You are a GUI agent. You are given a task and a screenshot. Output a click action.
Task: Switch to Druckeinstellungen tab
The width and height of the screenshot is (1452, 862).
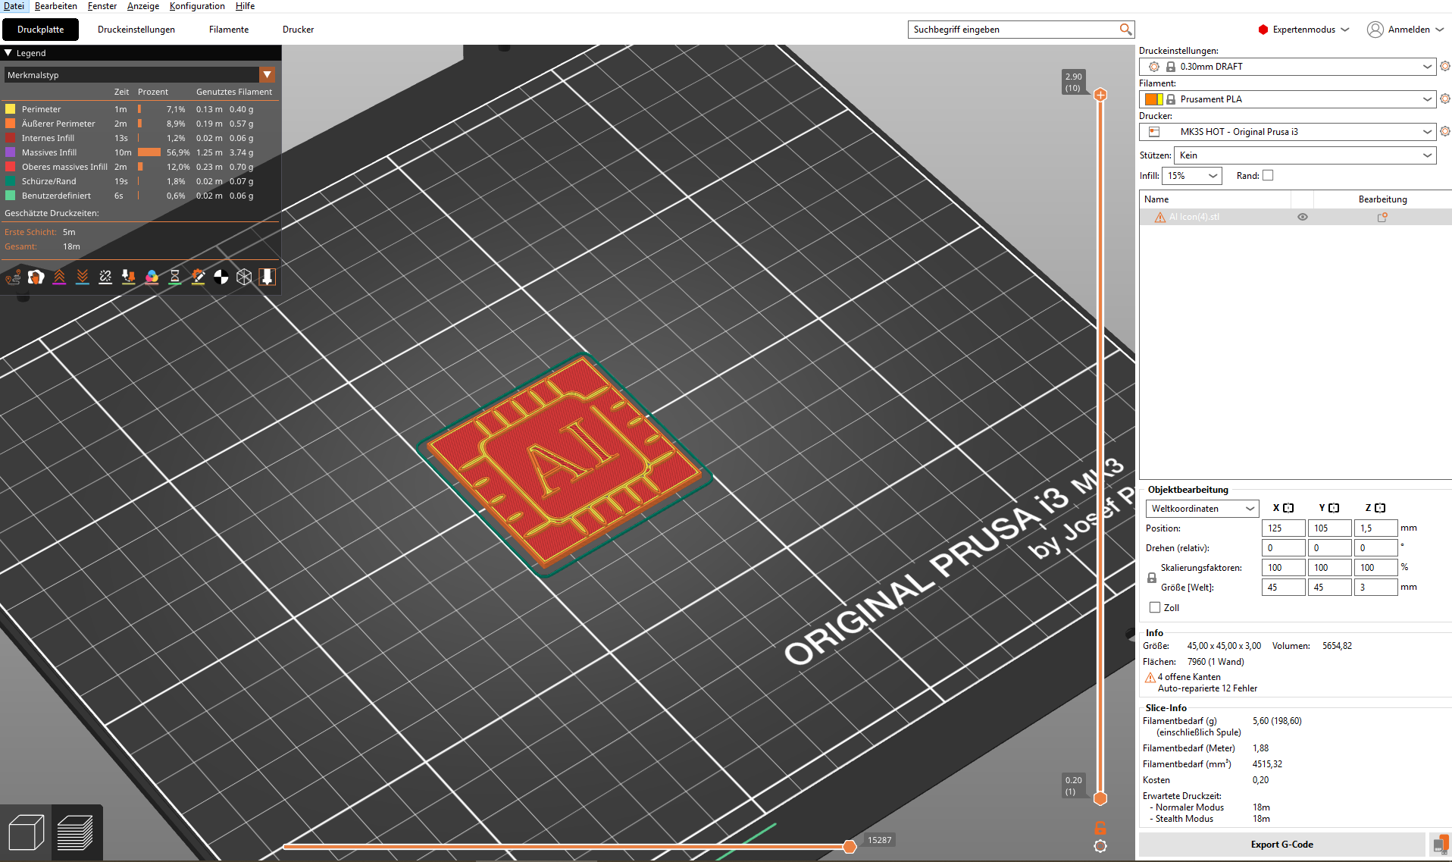pyautogui.click(x=136, y=30)
